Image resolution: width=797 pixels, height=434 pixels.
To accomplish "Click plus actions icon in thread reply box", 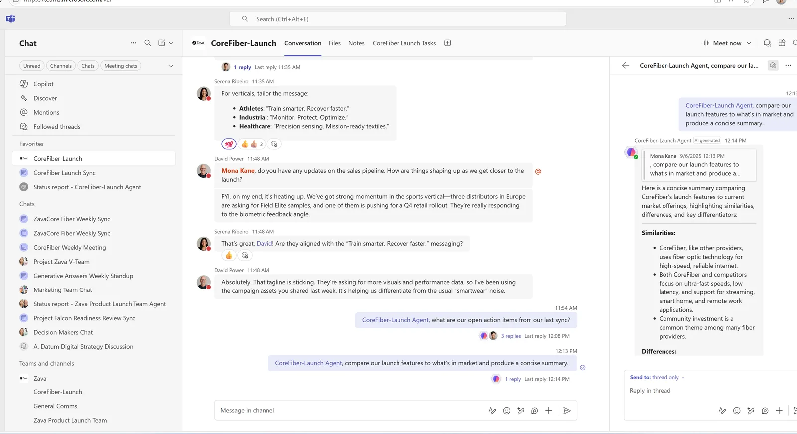I will [779, 411].
